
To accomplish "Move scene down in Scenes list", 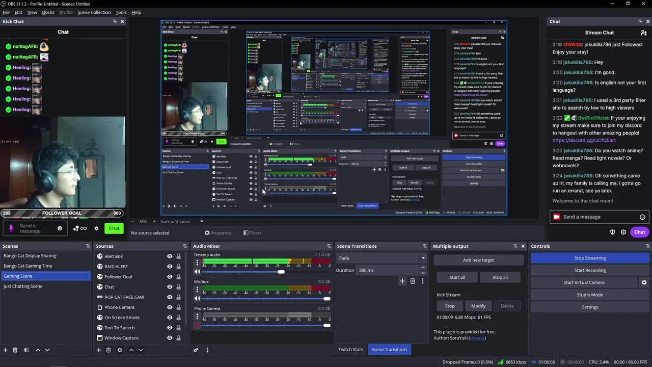I will [x=47, y=350].
